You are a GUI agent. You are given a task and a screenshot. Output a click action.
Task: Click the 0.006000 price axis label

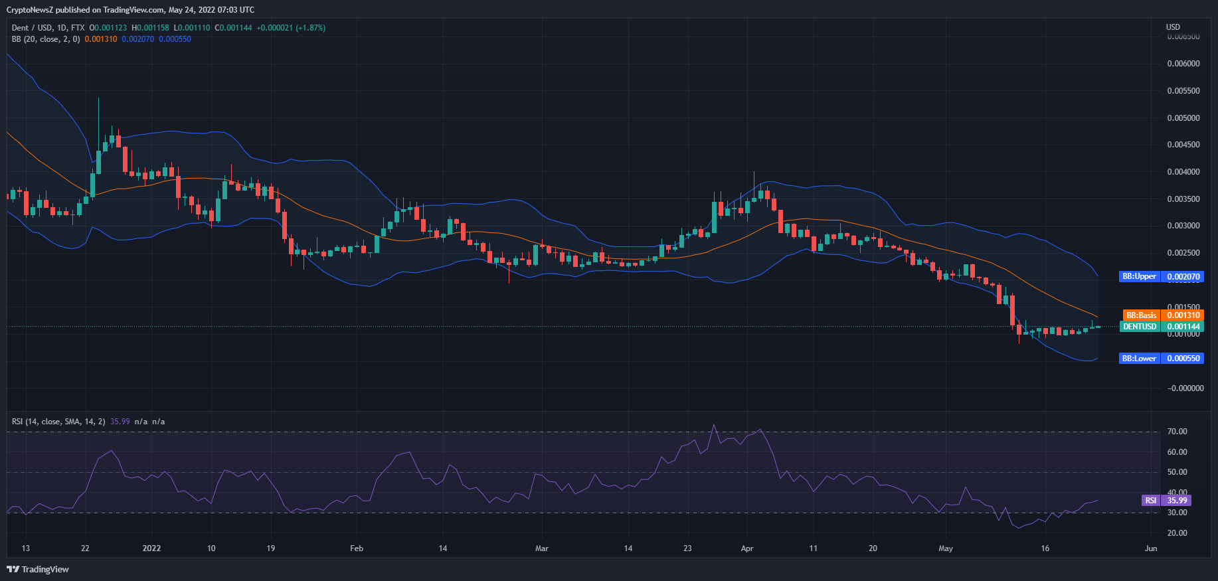click(1183, 64)
